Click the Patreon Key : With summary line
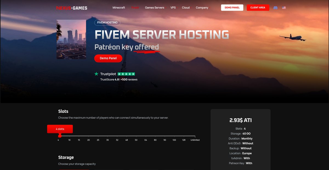The height and width of the screenshot is (170, 329). pyautogui.click(x=240, y=163)
